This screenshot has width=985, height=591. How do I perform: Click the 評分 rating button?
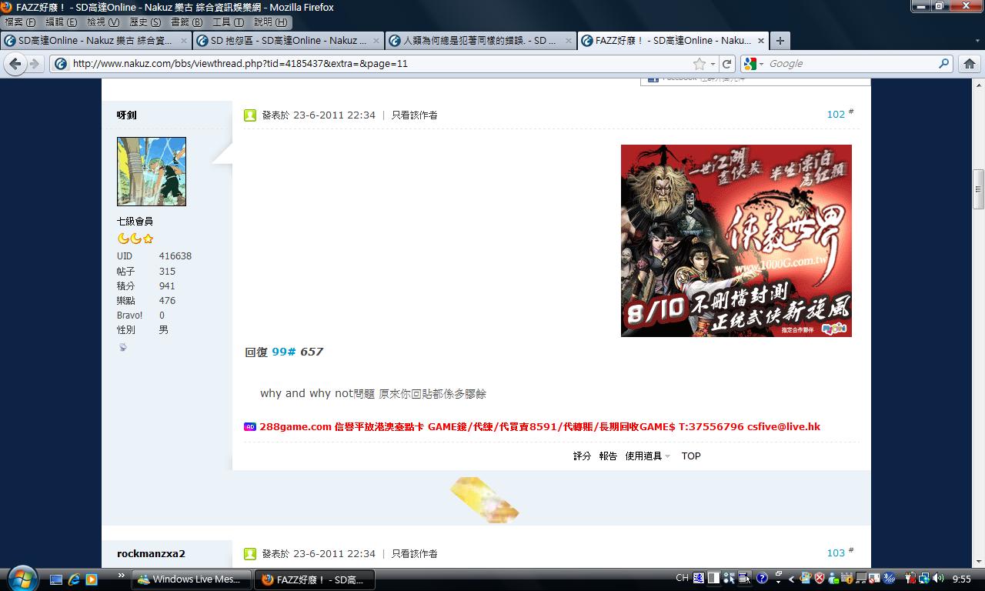(x=582, y=456)
